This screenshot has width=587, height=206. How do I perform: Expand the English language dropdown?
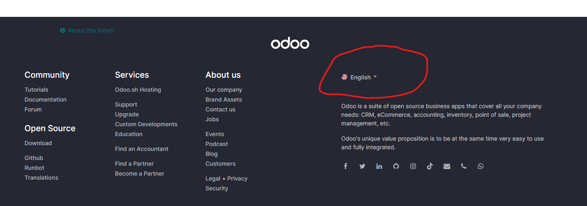359,77
